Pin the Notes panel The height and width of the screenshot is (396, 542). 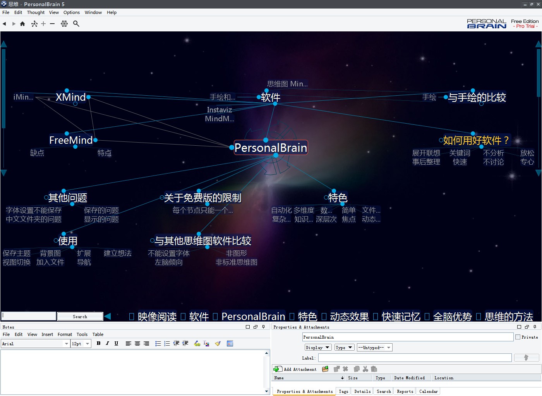tap(264, 327)
